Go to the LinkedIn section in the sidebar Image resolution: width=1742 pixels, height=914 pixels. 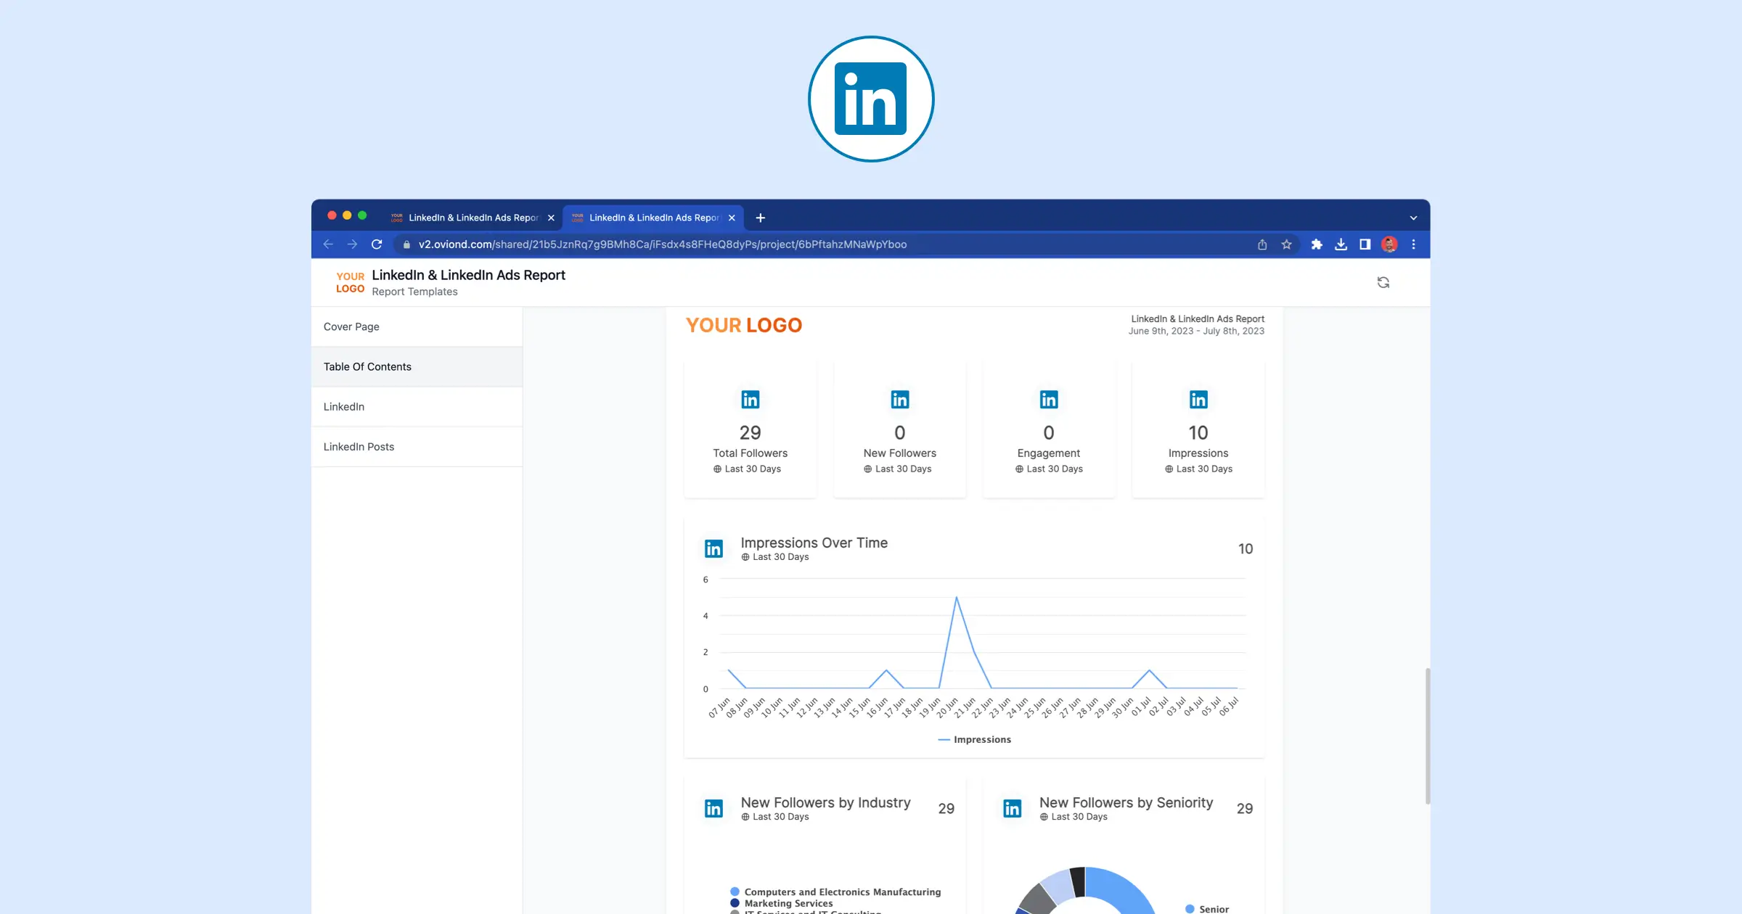coord(417,407)
